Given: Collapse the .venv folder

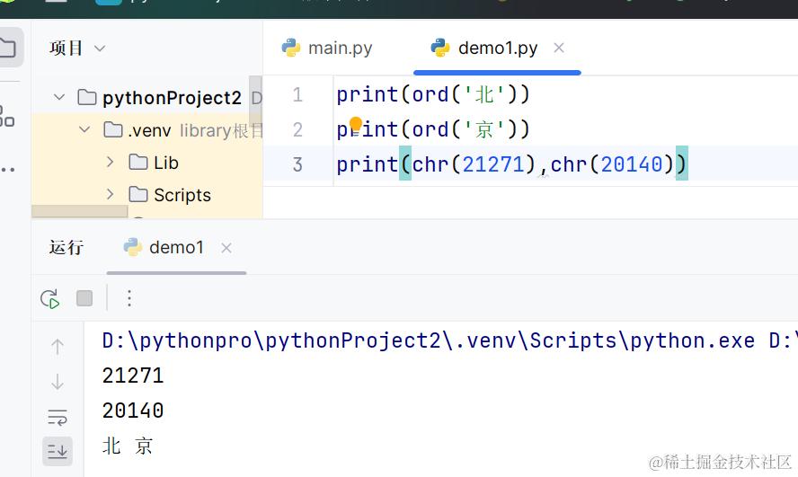Looking at the screenshot, I should tap(85, 130).
